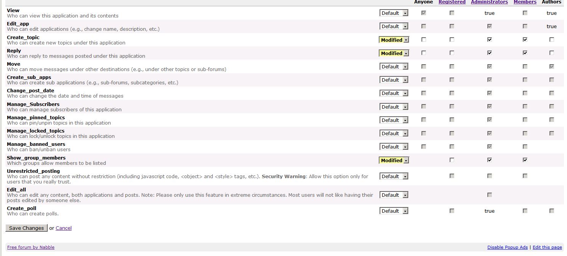This screenshot has height=256, width=567.
Task: Open the Create_topic Modified dropdown
Action: click(394, 40)
